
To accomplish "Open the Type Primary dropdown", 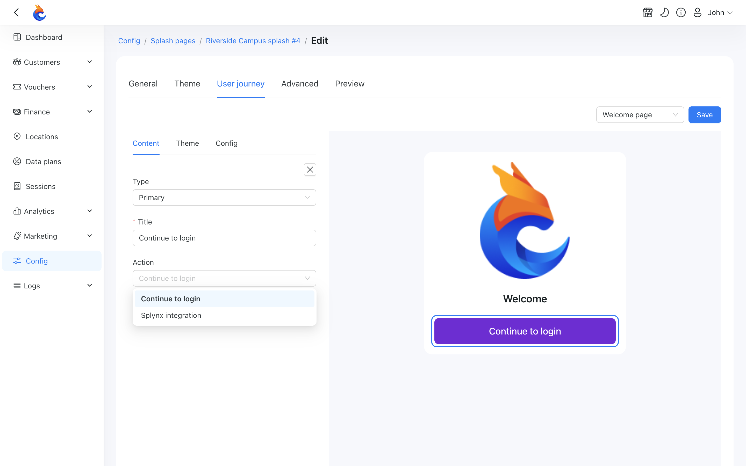I will (x=224, y=198).
